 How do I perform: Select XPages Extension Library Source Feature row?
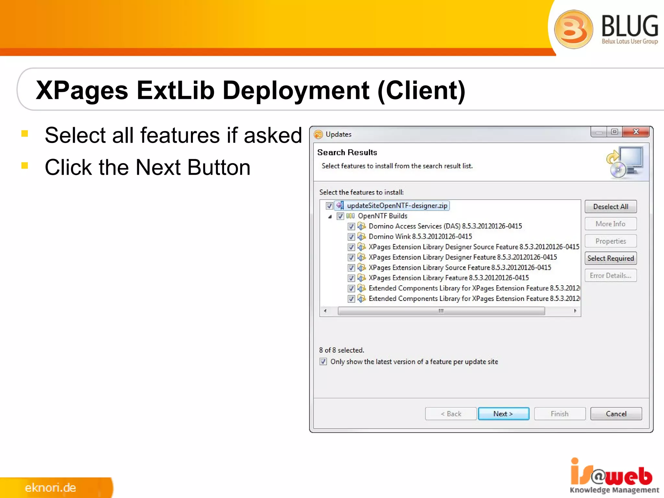click(460, 267)
